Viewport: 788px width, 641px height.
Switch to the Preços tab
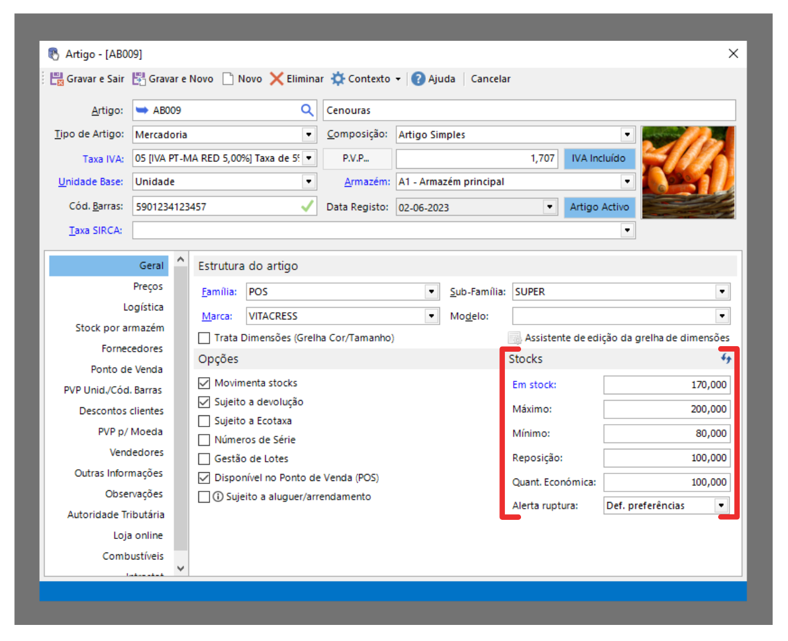click(148, 287)
